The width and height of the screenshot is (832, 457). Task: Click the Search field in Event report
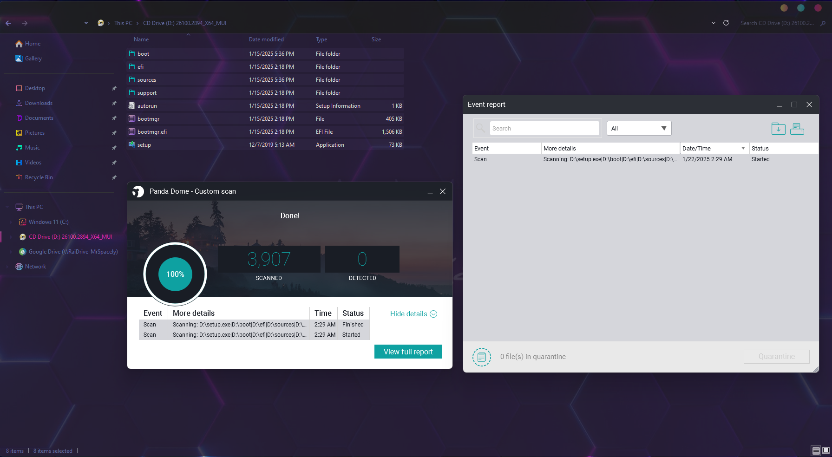point(544,128)
